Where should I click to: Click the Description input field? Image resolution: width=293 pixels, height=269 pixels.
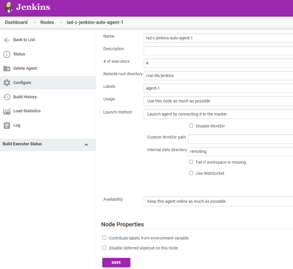pyautogui.click(x=218, y=51)
